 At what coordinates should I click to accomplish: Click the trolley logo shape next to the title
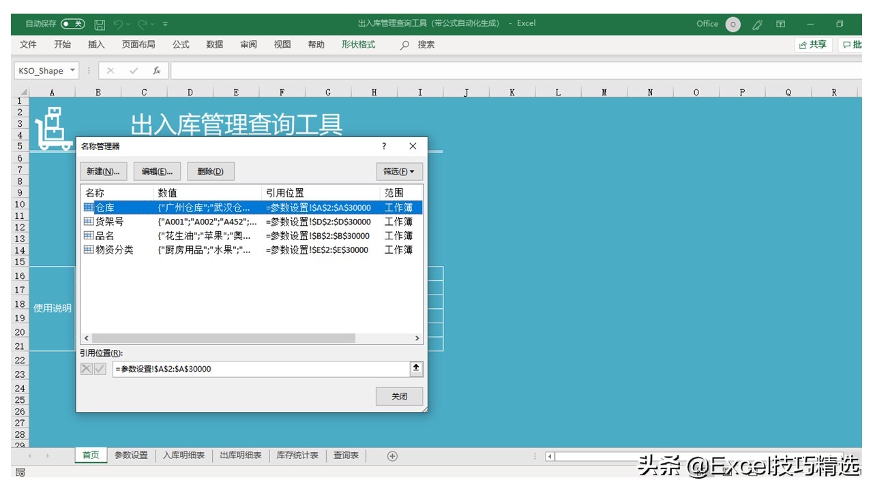tap(54, 126)
